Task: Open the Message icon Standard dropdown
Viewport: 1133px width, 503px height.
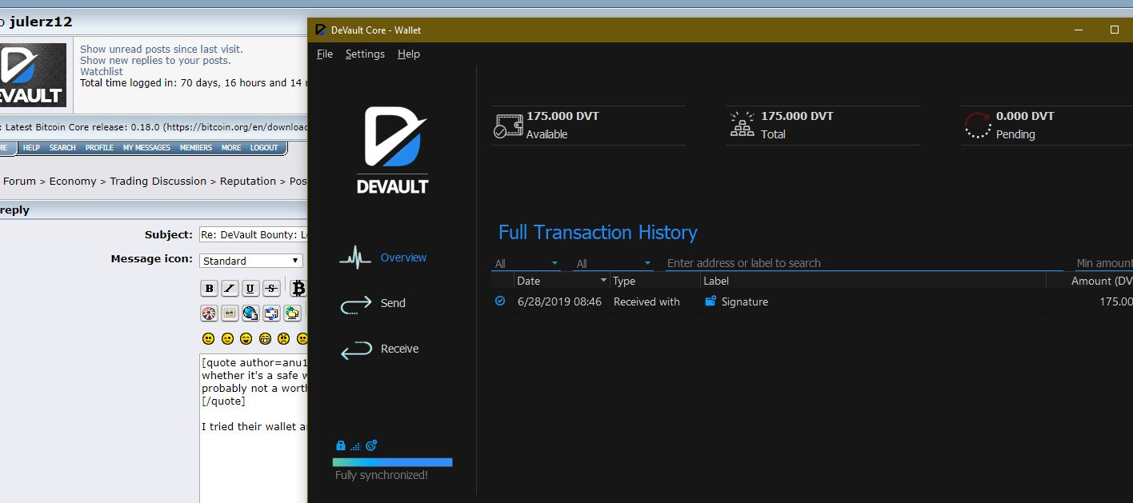Action: click(x=251, y=261)
